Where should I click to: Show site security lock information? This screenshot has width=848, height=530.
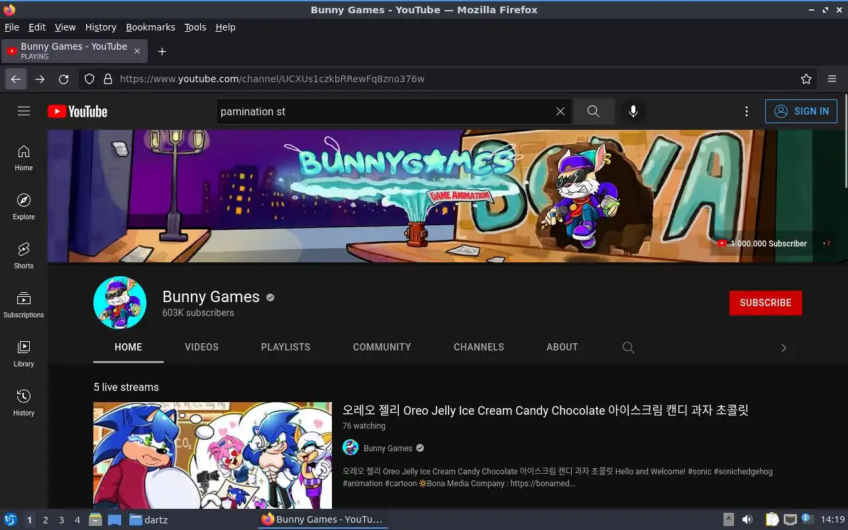click(x=108, y=79)
